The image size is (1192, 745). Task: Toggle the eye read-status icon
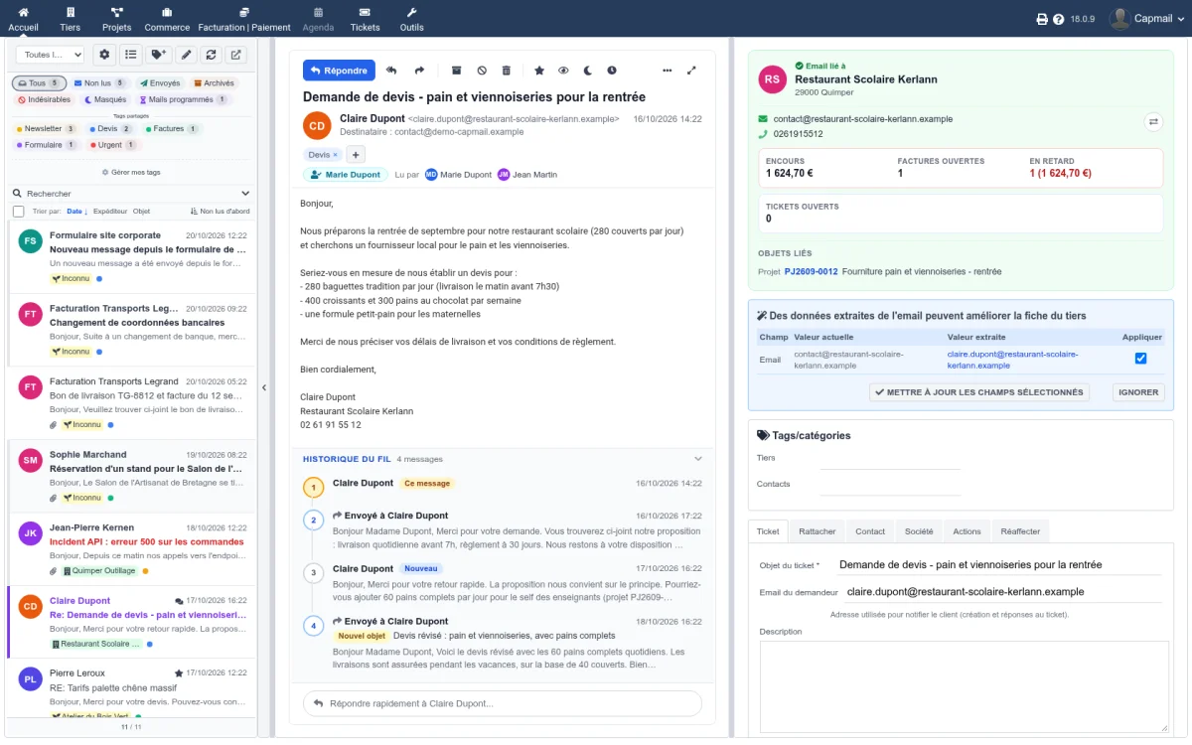[563, 71]
